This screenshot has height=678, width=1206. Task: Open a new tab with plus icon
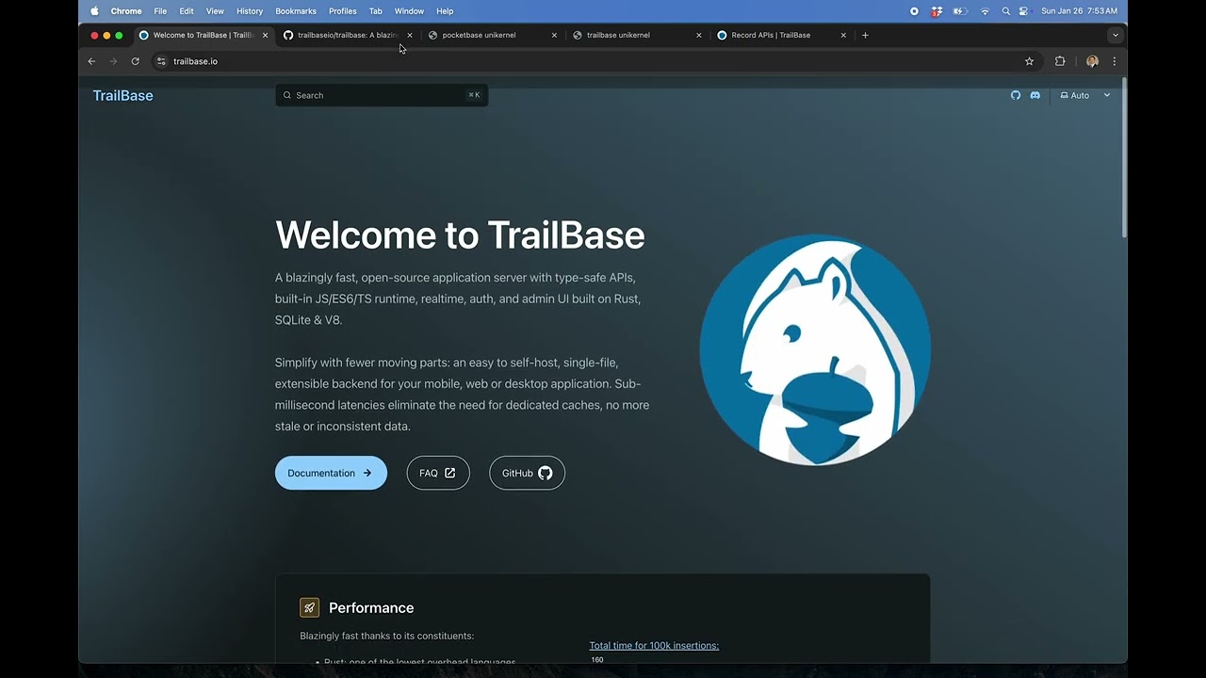click(x=865, y=35)
